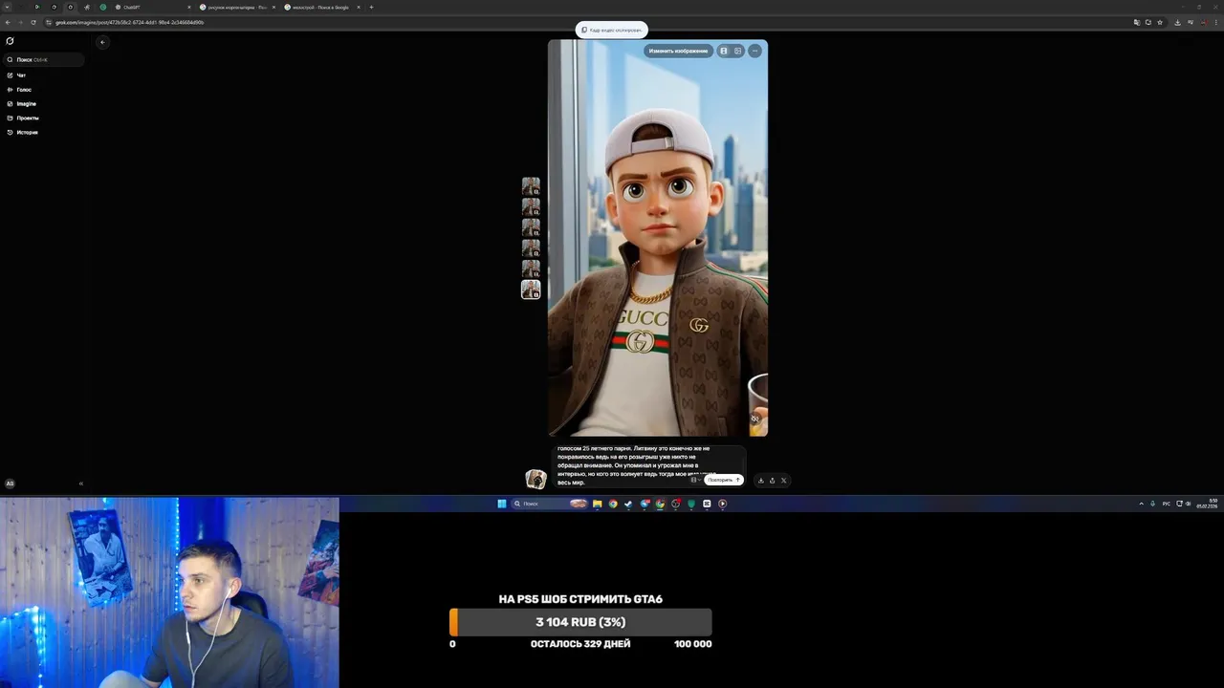1224x688 pixels.
Task: Switch to video mode icon on image
Action: (724, 51)
